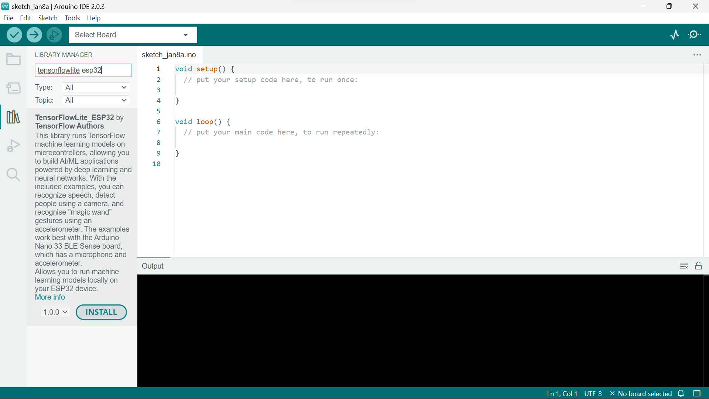Open the File menu
The image size is (709, 399).
[8, 18]
